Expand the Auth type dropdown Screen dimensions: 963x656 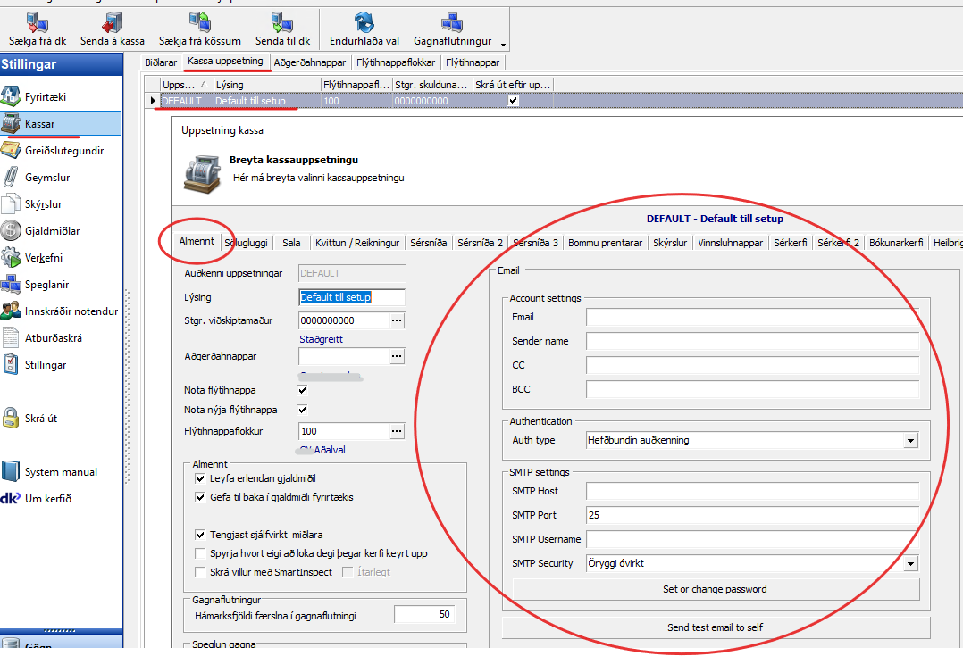[x=910, y=440]
